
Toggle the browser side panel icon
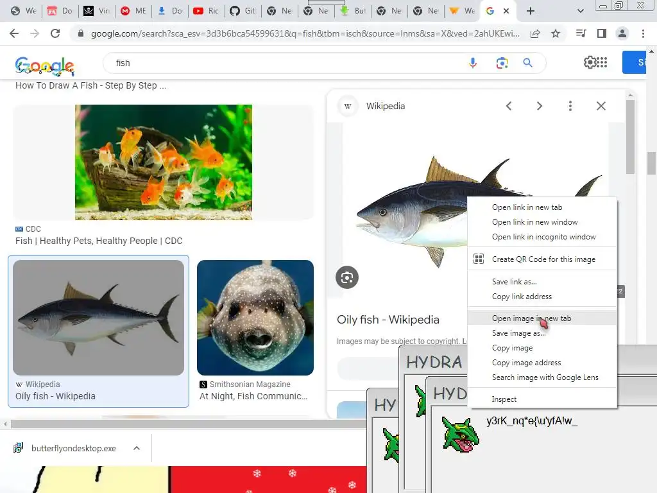(602, 33)
